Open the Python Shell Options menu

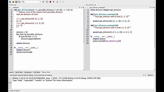151,75
